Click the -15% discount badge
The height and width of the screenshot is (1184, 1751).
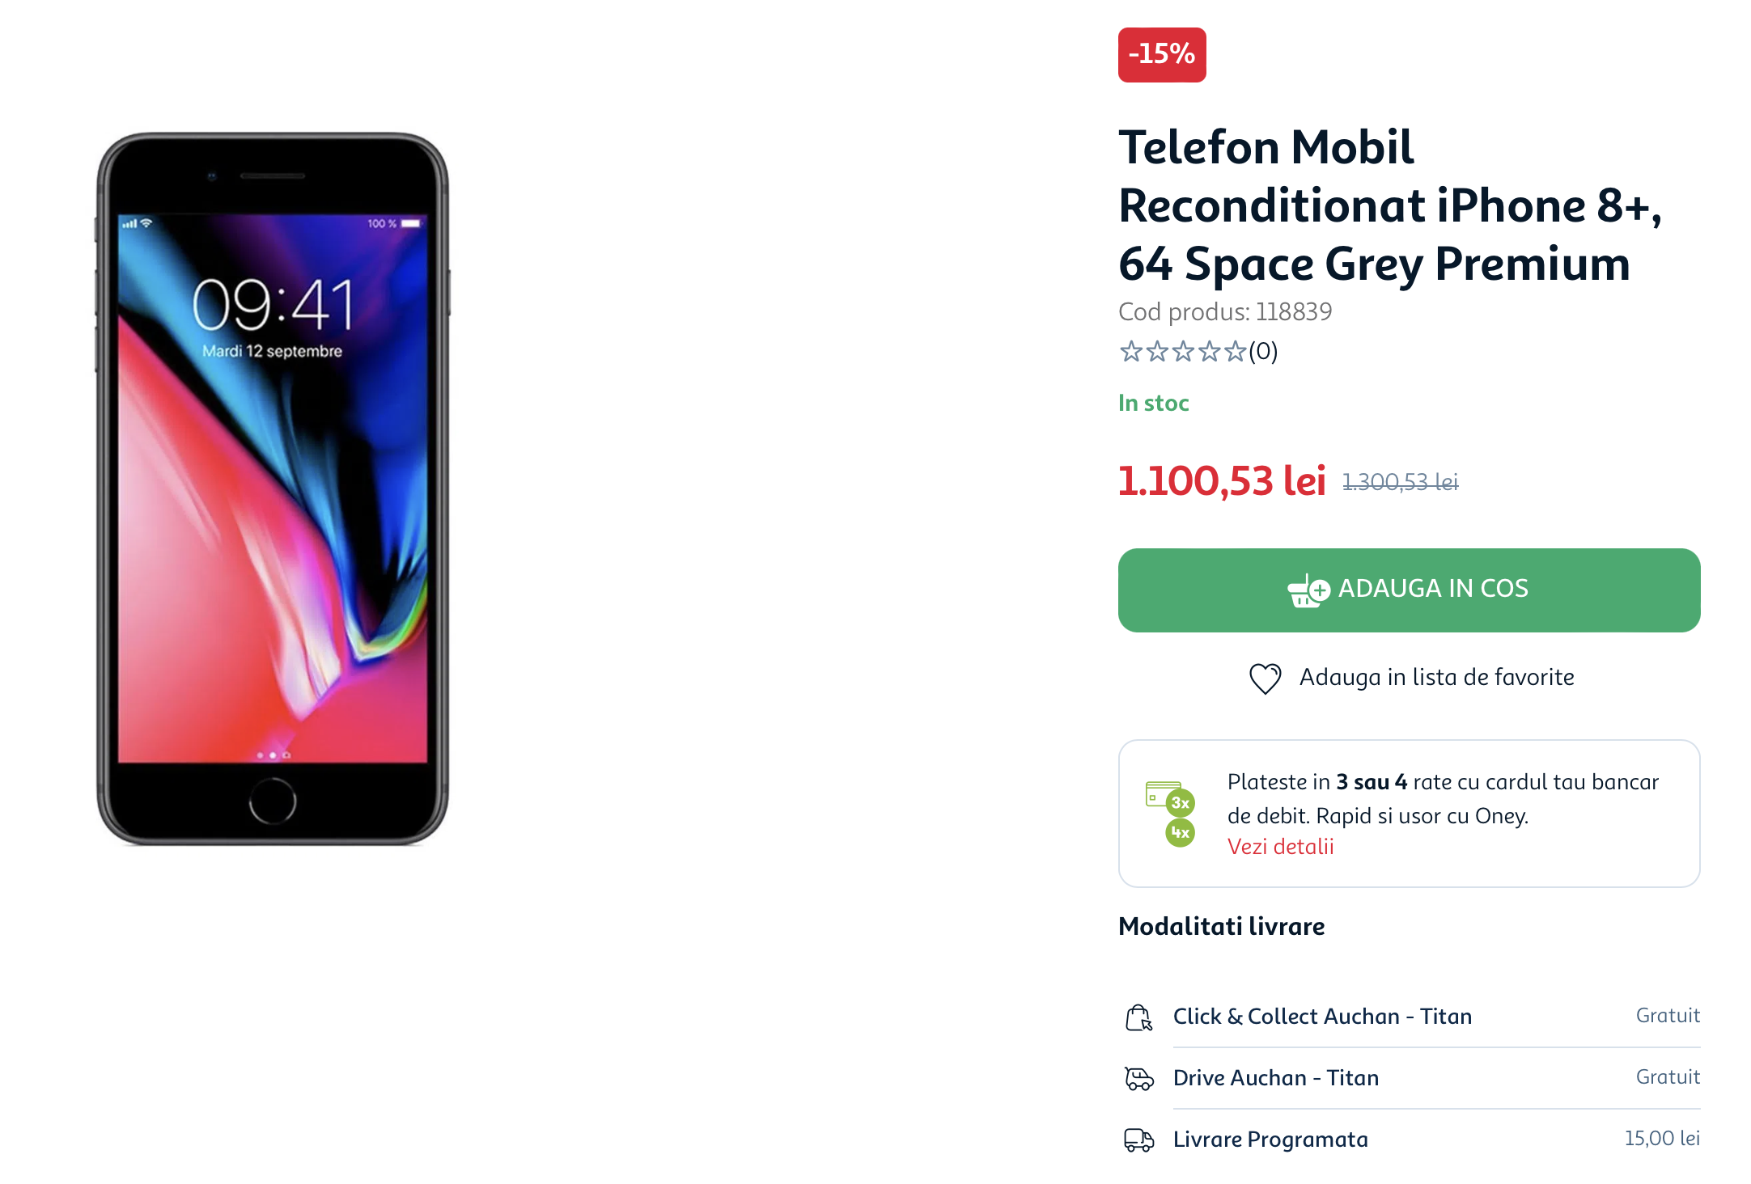click(x=1162, y=54)
